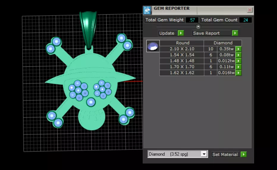Click the count cell showing 10
Screen dimensions: 277x170
pos(211,49)
